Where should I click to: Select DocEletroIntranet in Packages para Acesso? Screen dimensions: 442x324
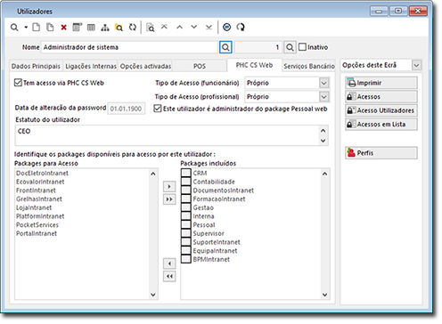pyautogui.click(x=42, y=173)
